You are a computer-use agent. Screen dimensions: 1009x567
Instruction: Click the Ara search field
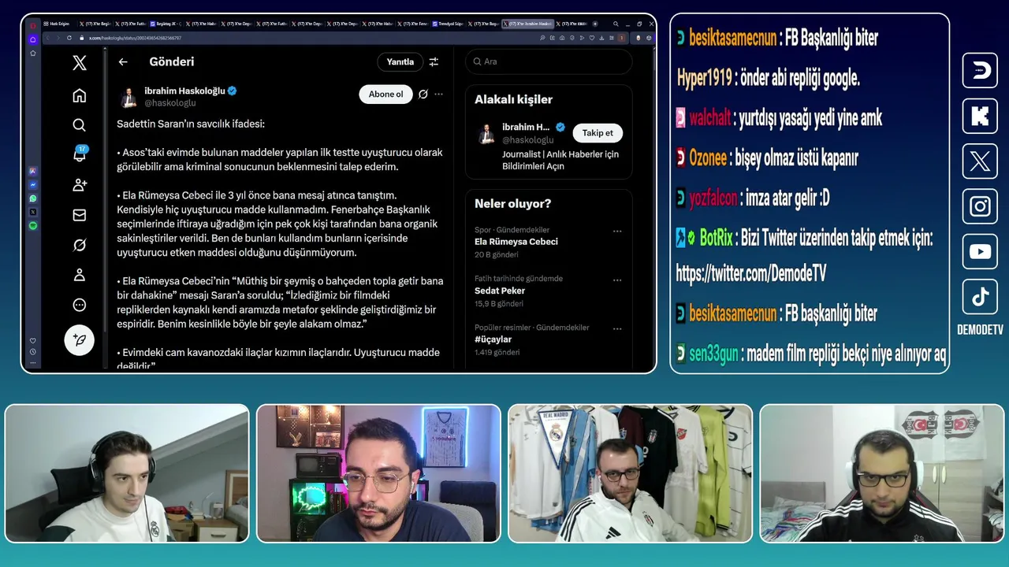coord(548,61)
